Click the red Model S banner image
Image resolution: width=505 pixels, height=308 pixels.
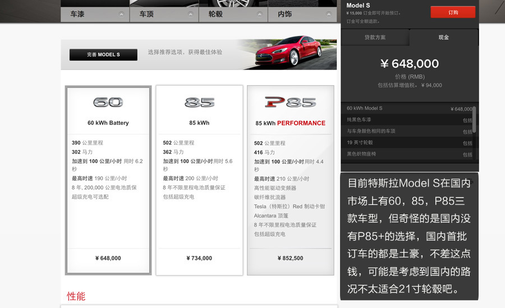coord(288,52)
